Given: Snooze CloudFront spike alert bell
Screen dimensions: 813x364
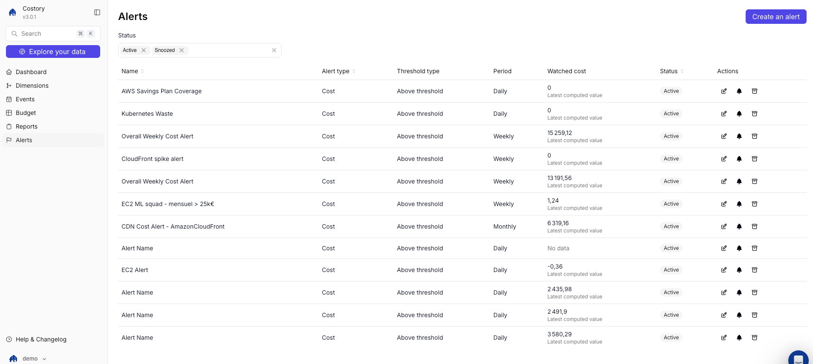Looking at the screenshot, I should click(739, 159).
